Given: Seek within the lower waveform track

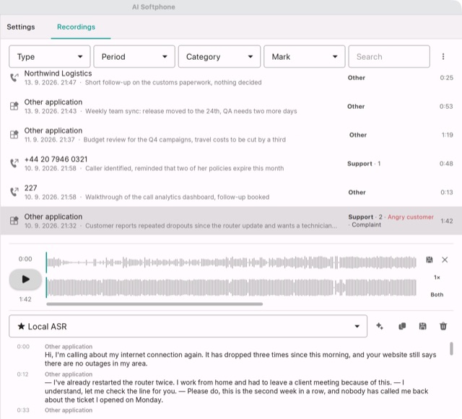Looking at the screenshot, I should (x=231, y=288).
